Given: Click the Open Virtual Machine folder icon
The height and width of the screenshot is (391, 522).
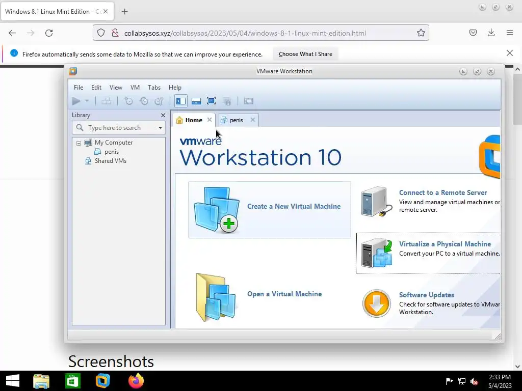Looking at the screenshot, I should (216, 297).
